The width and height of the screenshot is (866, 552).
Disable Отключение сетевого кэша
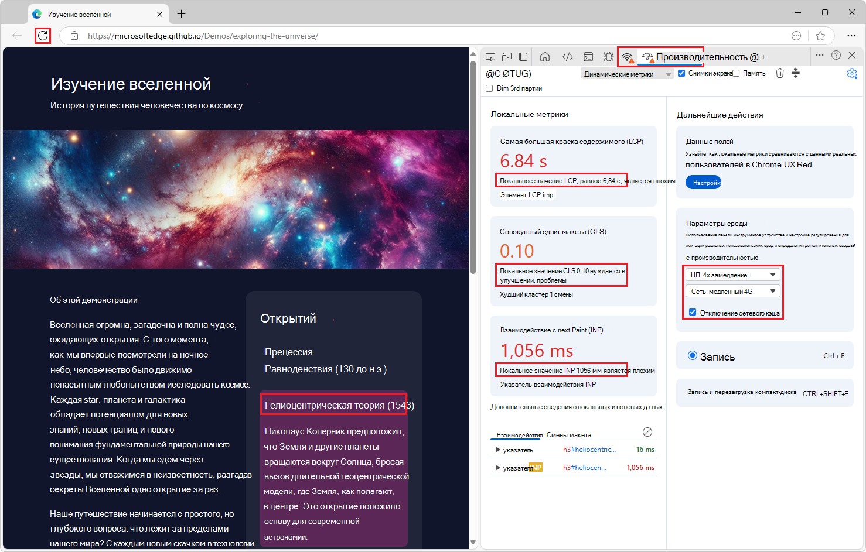click(x=692, y=313)
